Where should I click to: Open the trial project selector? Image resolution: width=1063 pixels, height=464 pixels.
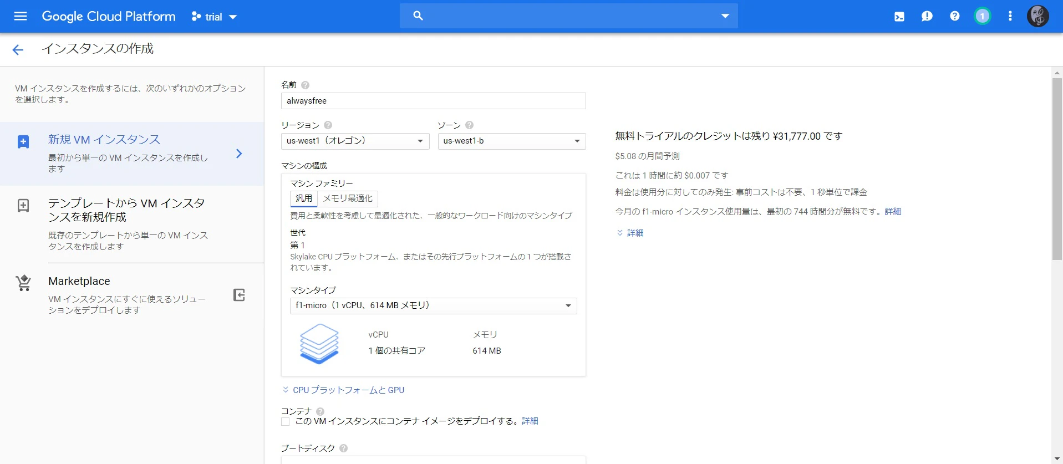pos(214,17)
